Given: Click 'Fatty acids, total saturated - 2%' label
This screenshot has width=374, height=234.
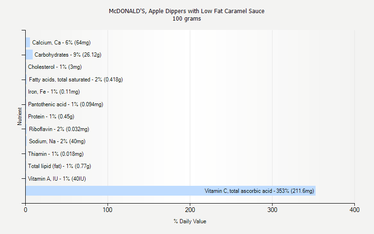Looking at the screenshot, I should pyautogui.click(x=76, y=80).
